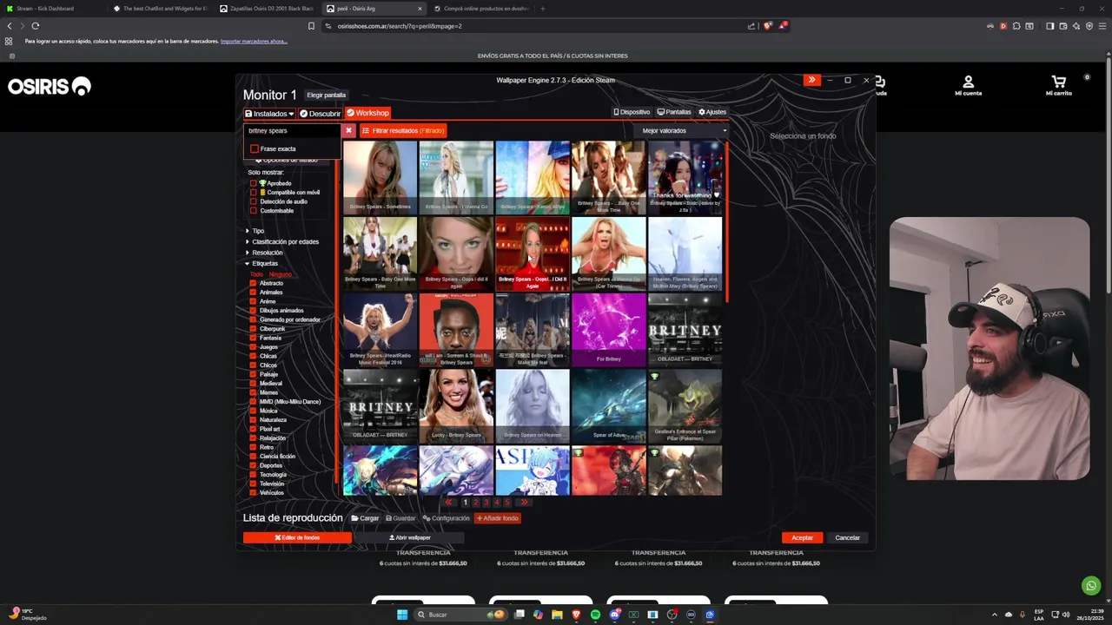
Task: Open the Instalados tab dropdown
Action: [x=269, y=114]
